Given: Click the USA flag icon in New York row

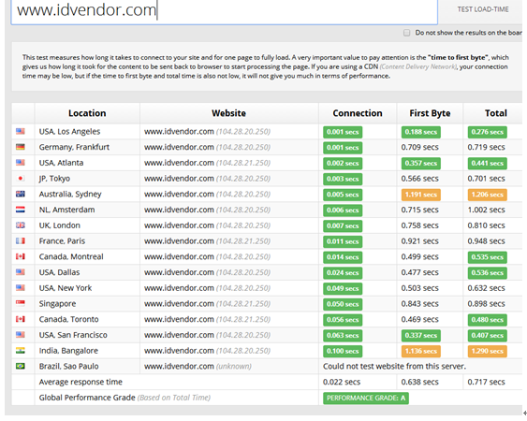Looking at the screenshot, I should pyautogui.click(x=21, y=287).
